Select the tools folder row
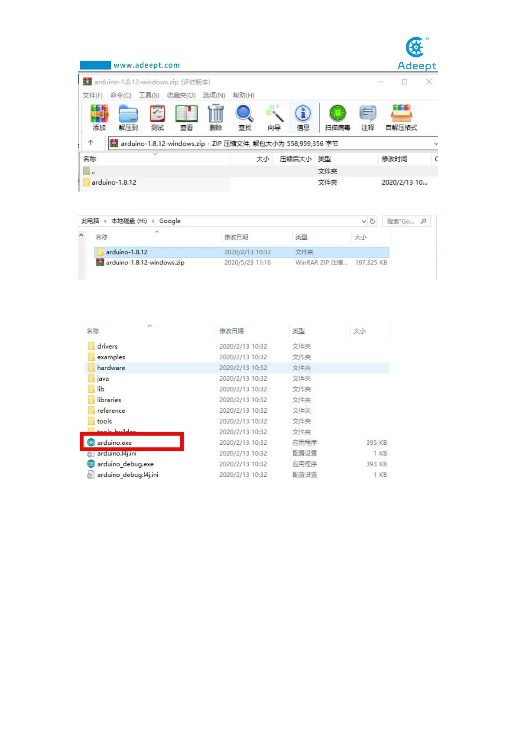This screenshot has height=730, width=516. coord(237,421)
